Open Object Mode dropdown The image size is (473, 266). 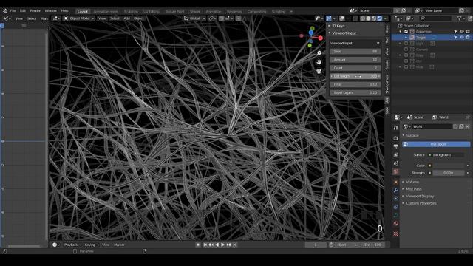tap(79, 18)
